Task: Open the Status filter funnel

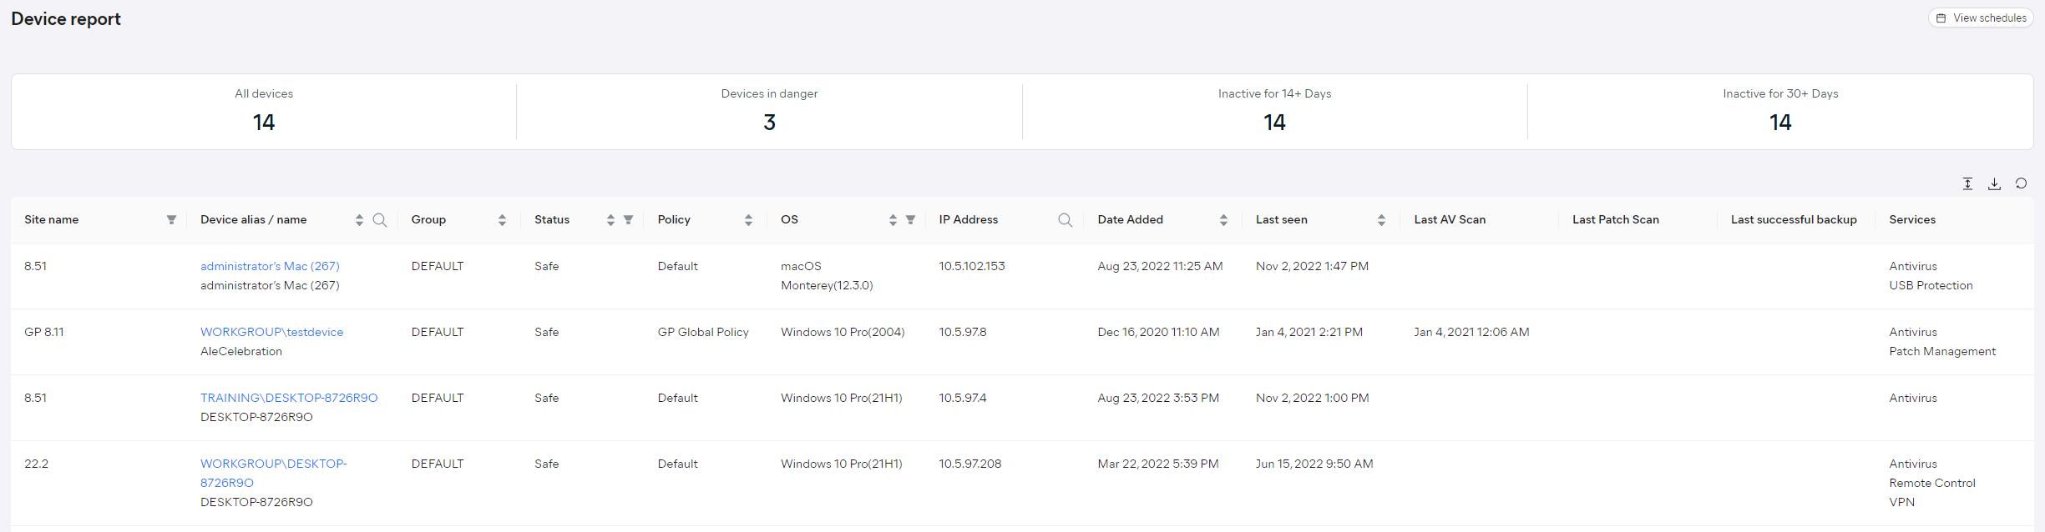Action: (x=628, y=219)
